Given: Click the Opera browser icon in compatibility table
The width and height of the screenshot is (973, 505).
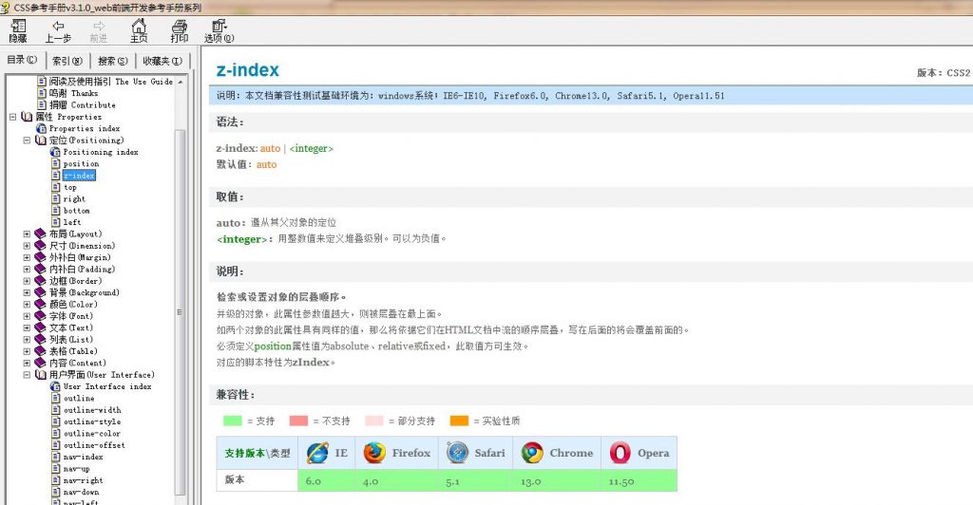Looking at the screenshot, I should pos(620,453).
